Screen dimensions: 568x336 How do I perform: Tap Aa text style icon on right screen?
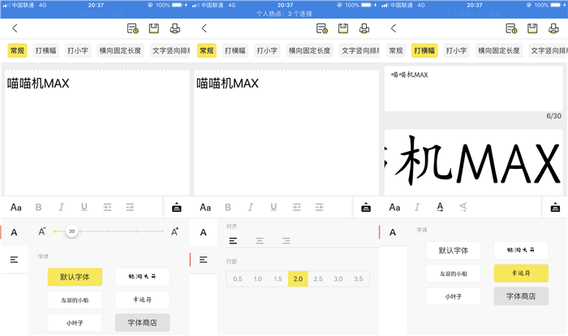pyautogui.click(x=394, y=207)
